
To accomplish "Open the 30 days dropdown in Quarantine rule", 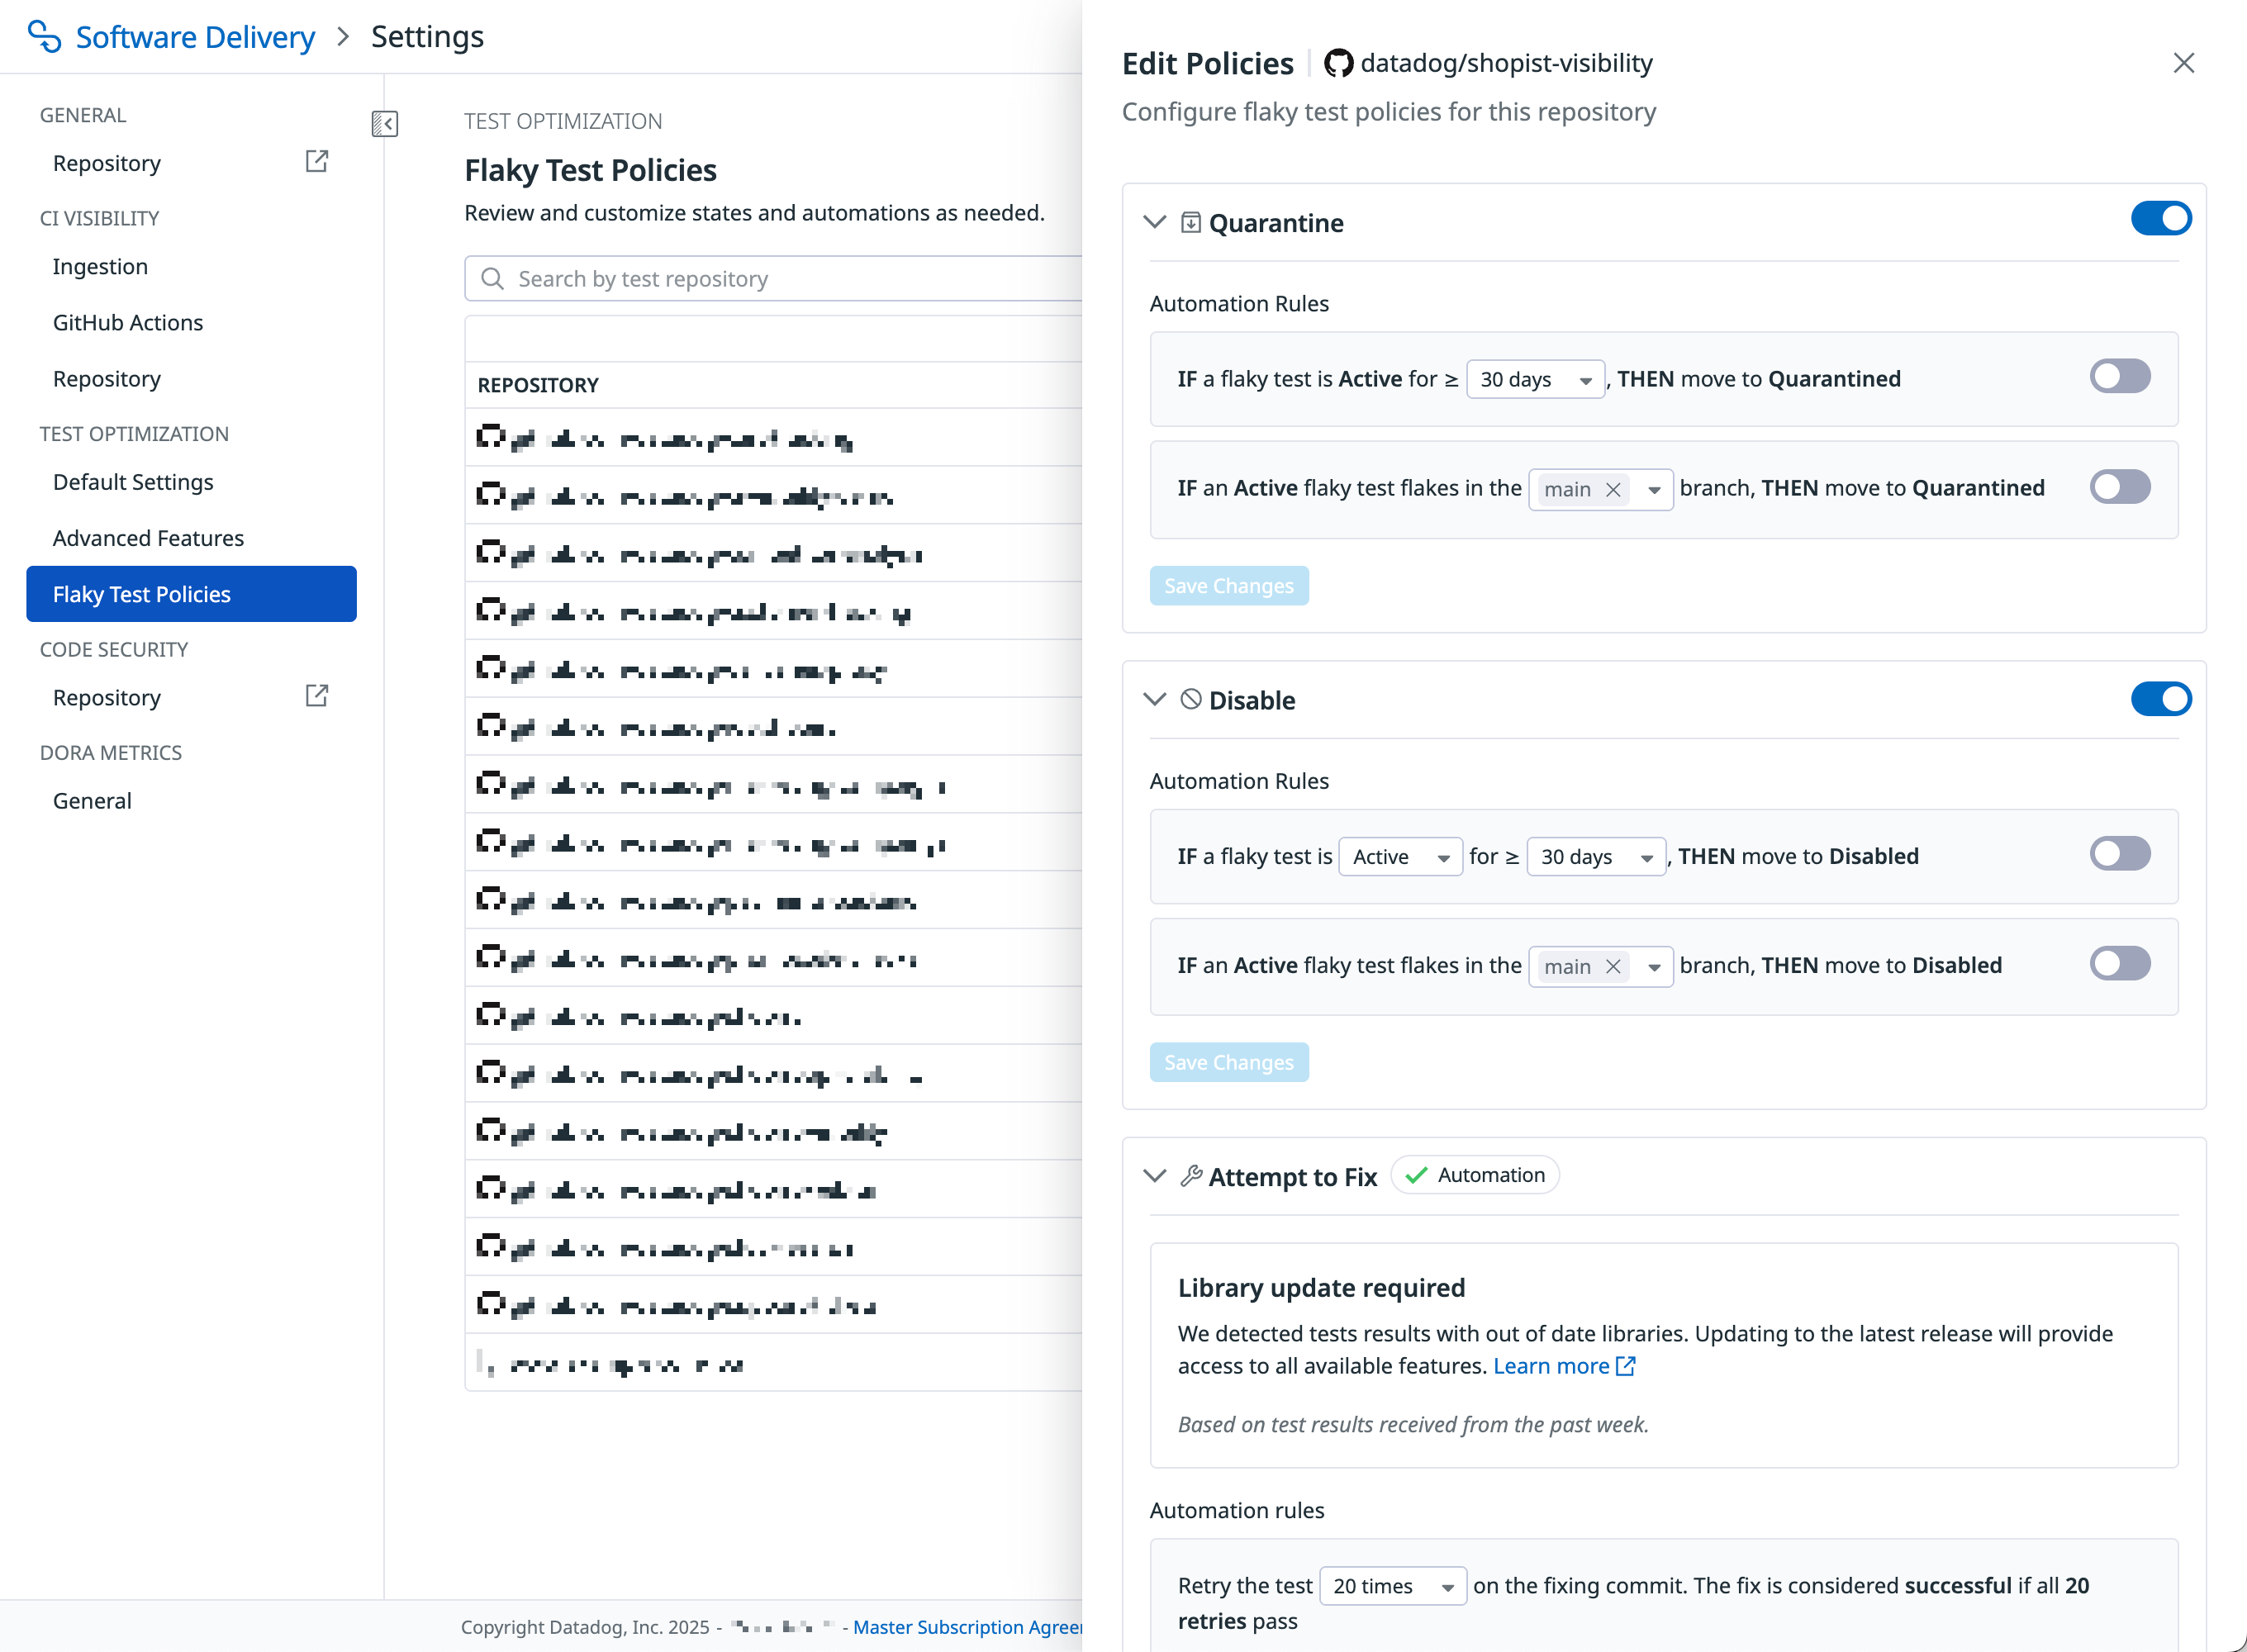I will (x=1536, y=379).
